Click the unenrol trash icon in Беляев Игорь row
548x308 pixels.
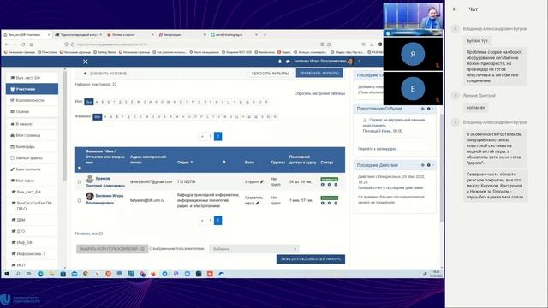(x=336, y=204)
